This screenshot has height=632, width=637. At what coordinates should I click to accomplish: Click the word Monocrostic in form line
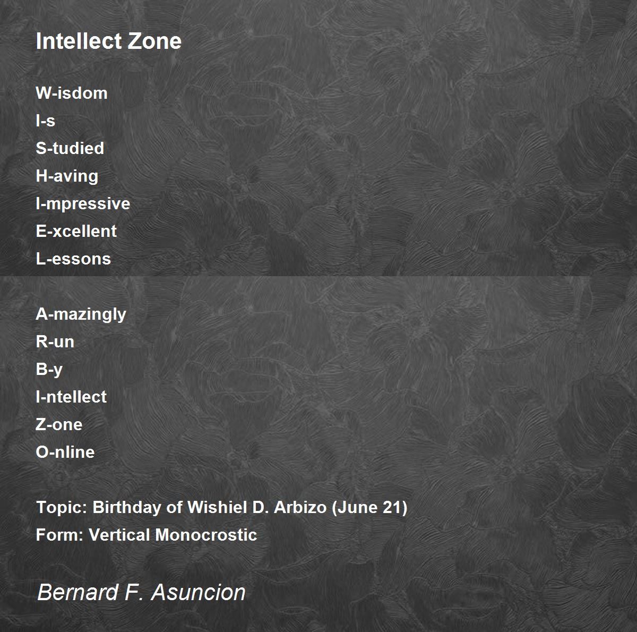tap(206, 535)
